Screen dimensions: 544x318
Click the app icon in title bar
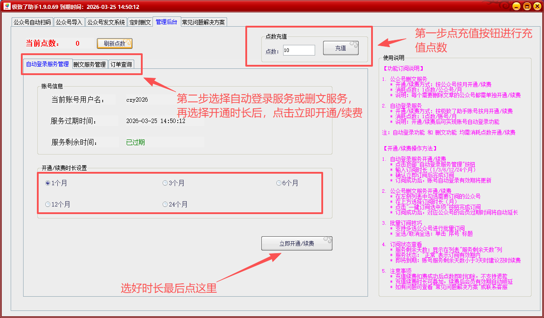tap(6, 6)
